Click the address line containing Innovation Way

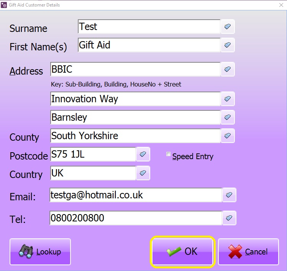(135, 99)
